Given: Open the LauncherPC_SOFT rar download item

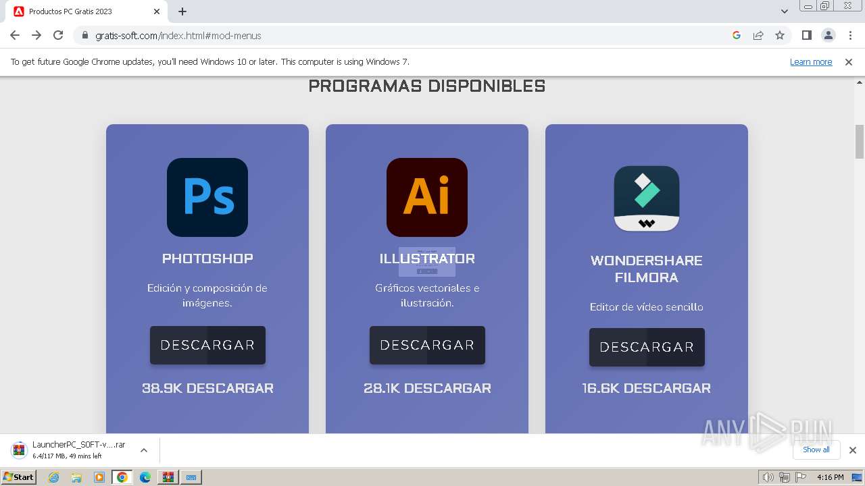Looking at the screenshot, I should coord(78,450).
